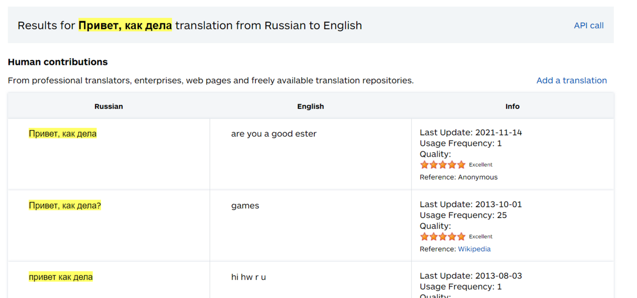Open the Wikipedia reference link
The width and height of the screenshot is (637, 298).
(474, 249)
